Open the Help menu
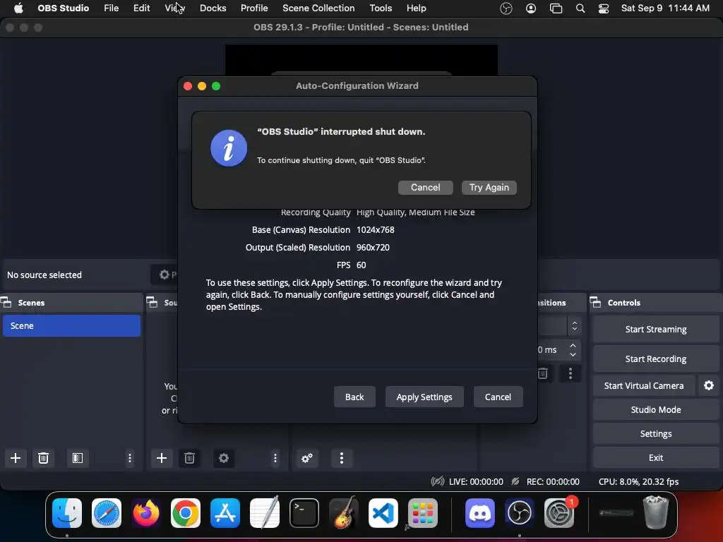 tap(417, 8)
